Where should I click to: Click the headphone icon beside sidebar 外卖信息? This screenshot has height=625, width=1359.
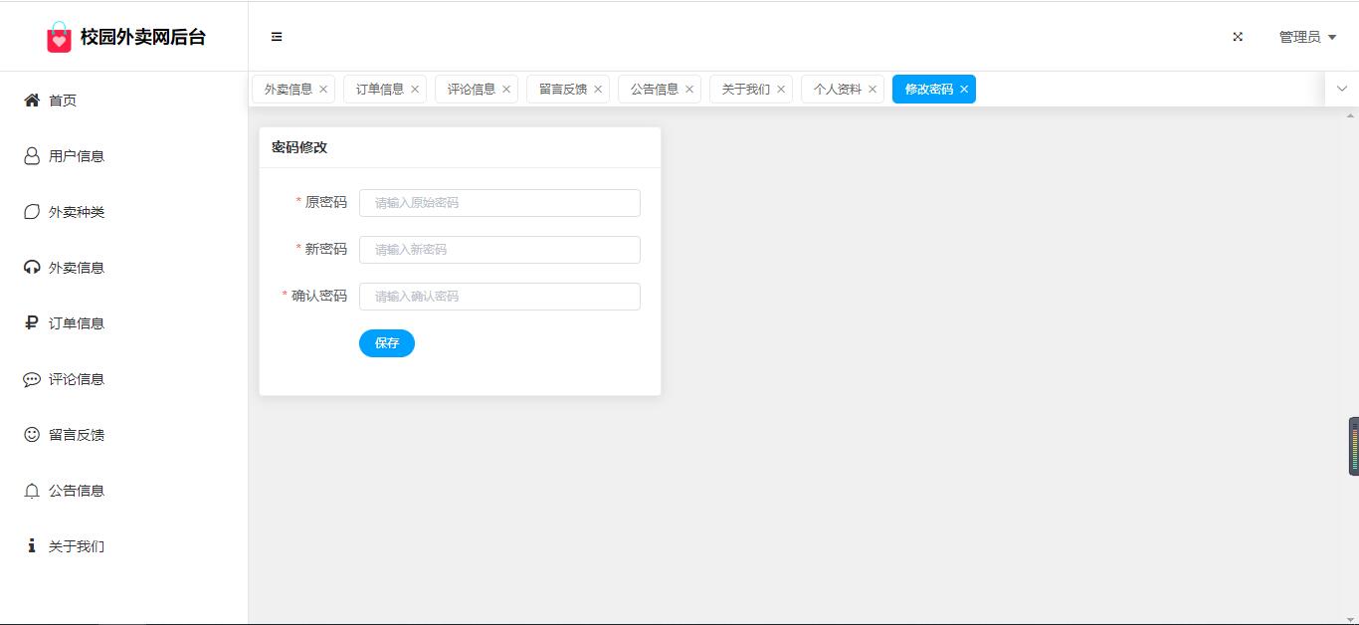[32, 268]
